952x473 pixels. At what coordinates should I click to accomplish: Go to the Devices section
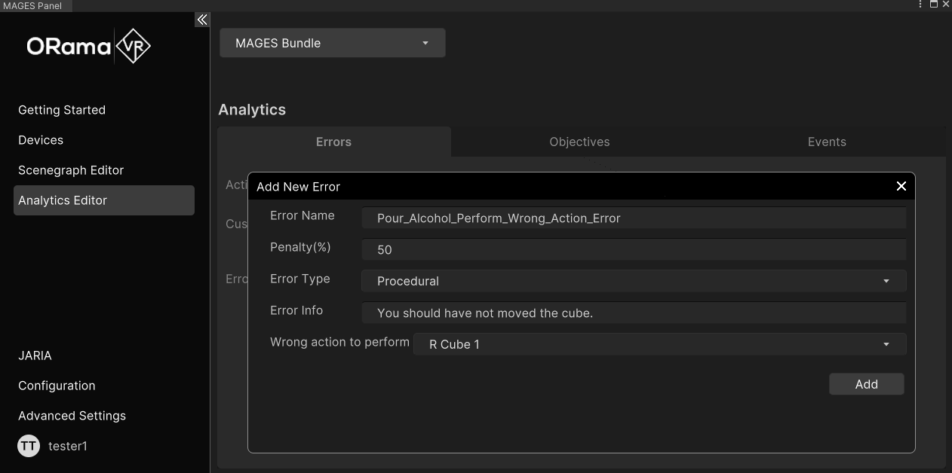tap(41, 140)
